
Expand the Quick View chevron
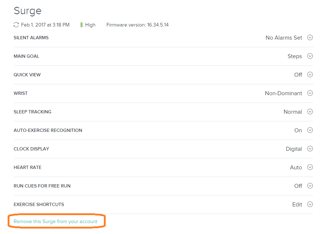click(x=310, y=74)
